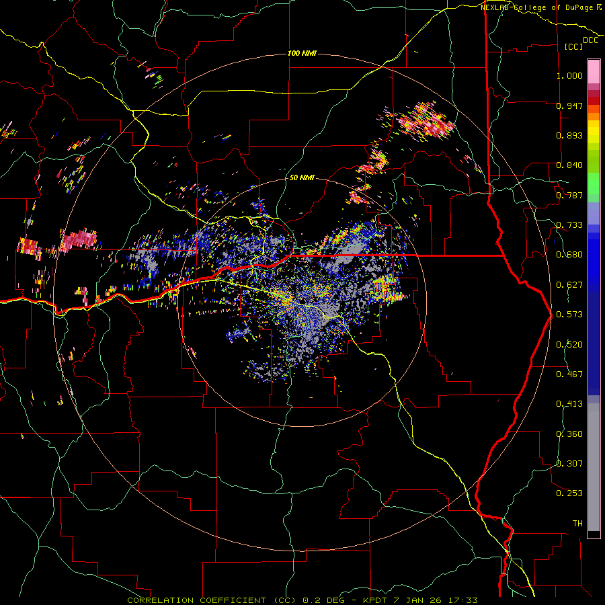Click the 0.787 color scale label
Viewport: 605px width, 605px height.
(x=569, y=195)
